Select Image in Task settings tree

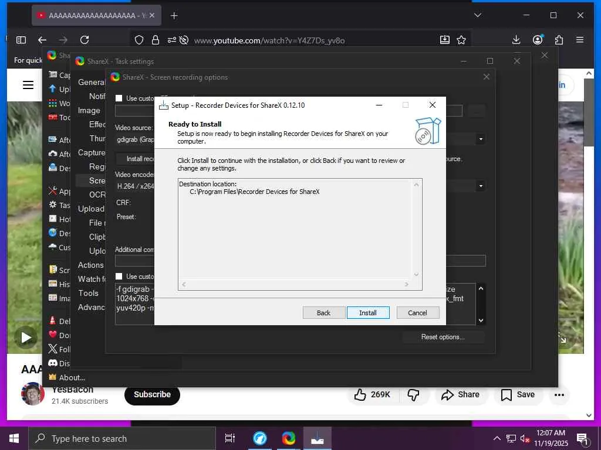(x=89, y=111)
